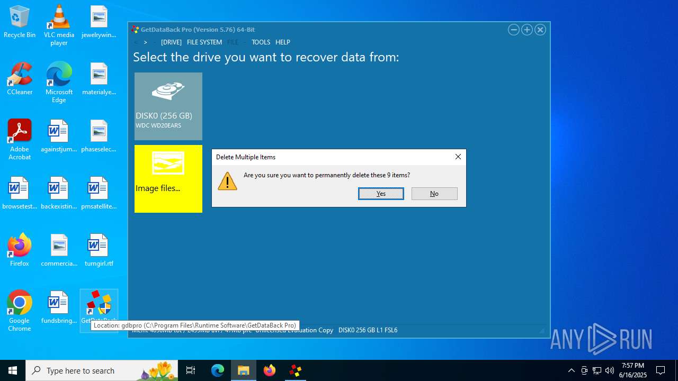Select the commercia image file icon
678x381 pixels.
[59, 251]
